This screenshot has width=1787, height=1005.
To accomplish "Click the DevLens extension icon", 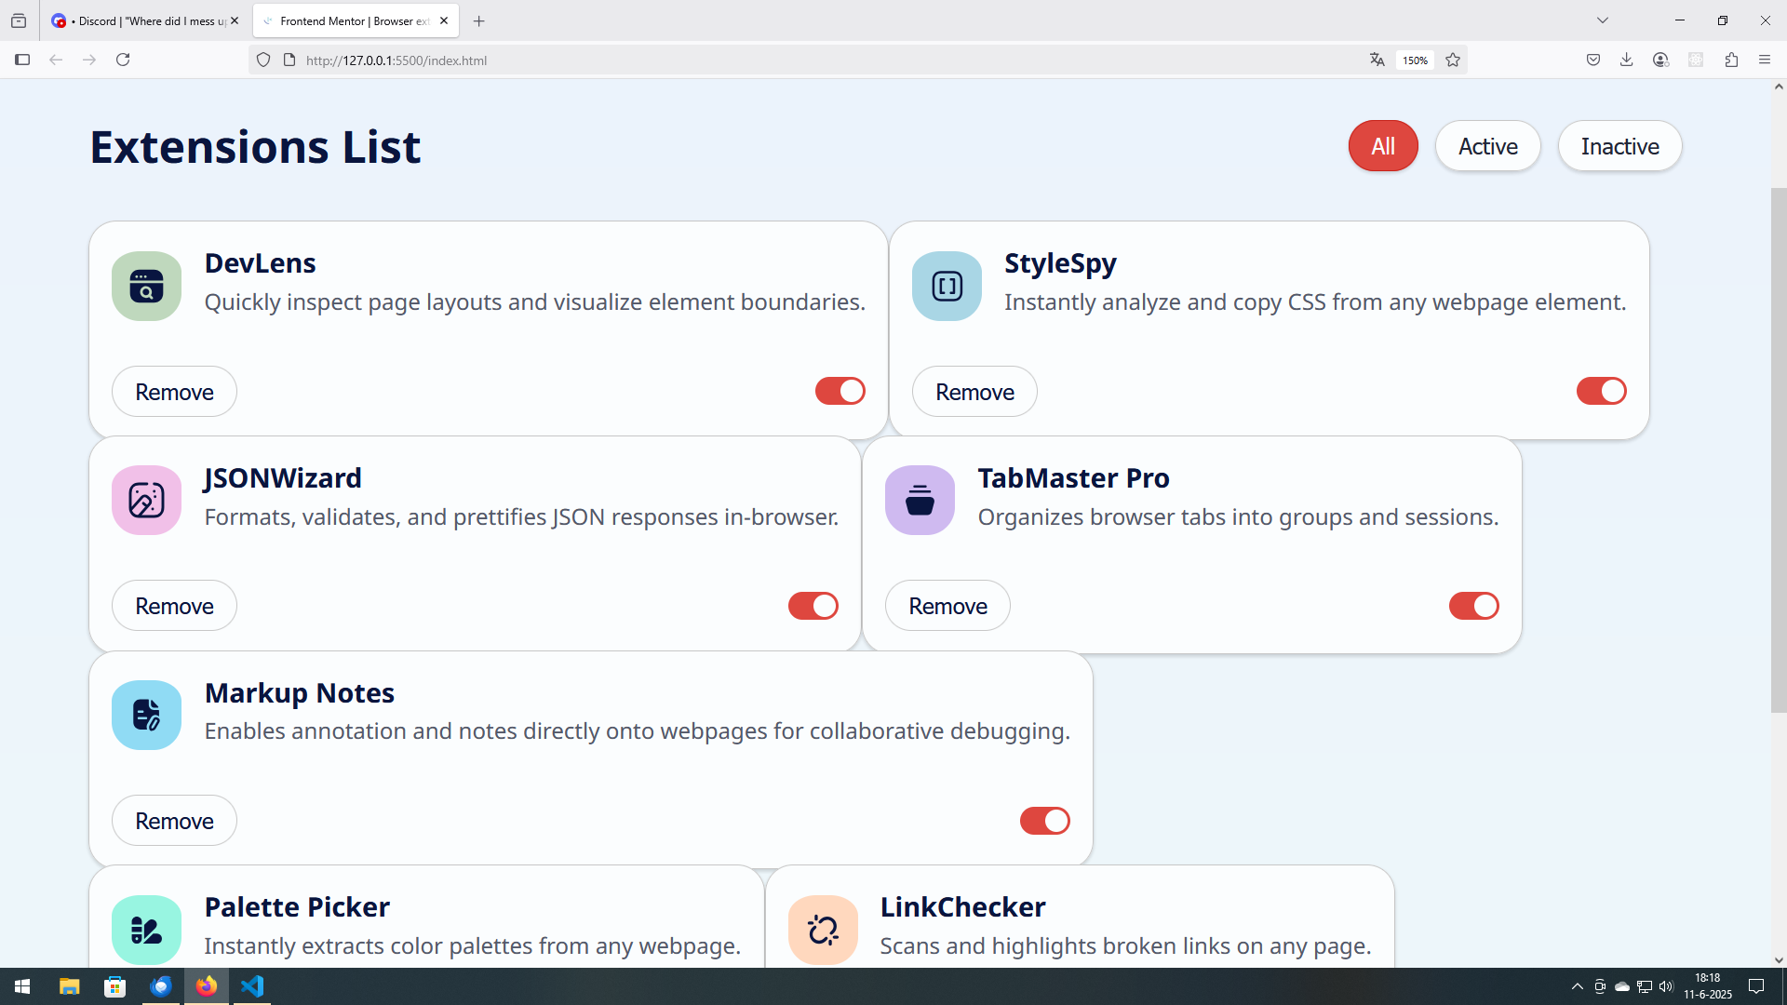I will pos(146,286).
